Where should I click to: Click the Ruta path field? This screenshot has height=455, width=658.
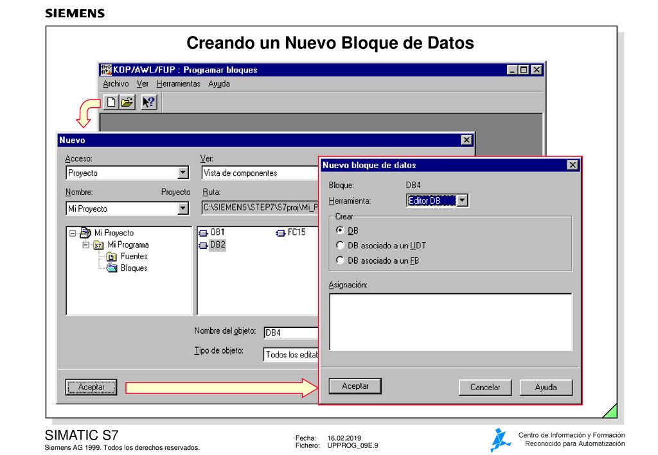[260, 208]
